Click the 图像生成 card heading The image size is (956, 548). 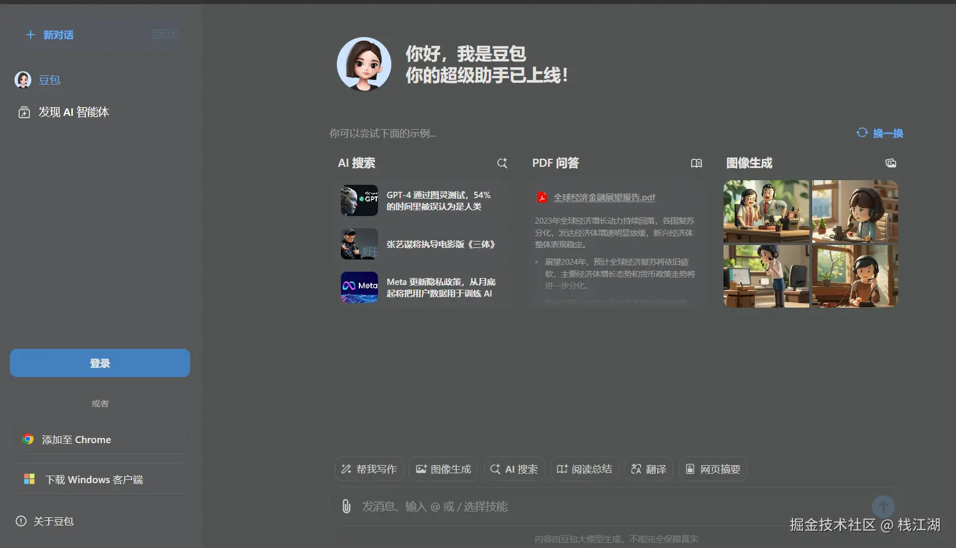click(749, 163)
